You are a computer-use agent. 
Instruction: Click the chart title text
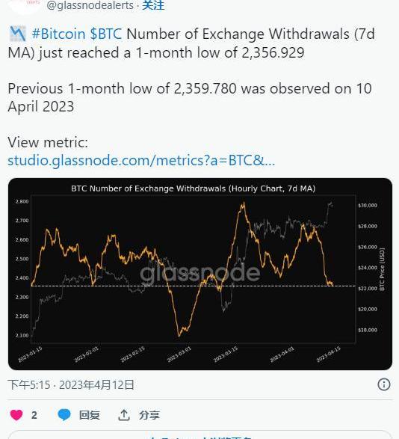(x=193, y=188)
